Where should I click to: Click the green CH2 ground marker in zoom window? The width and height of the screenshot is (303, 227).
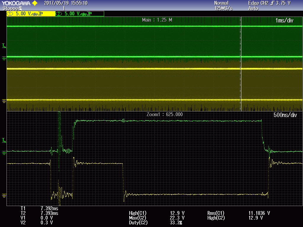tap(4, 153)
